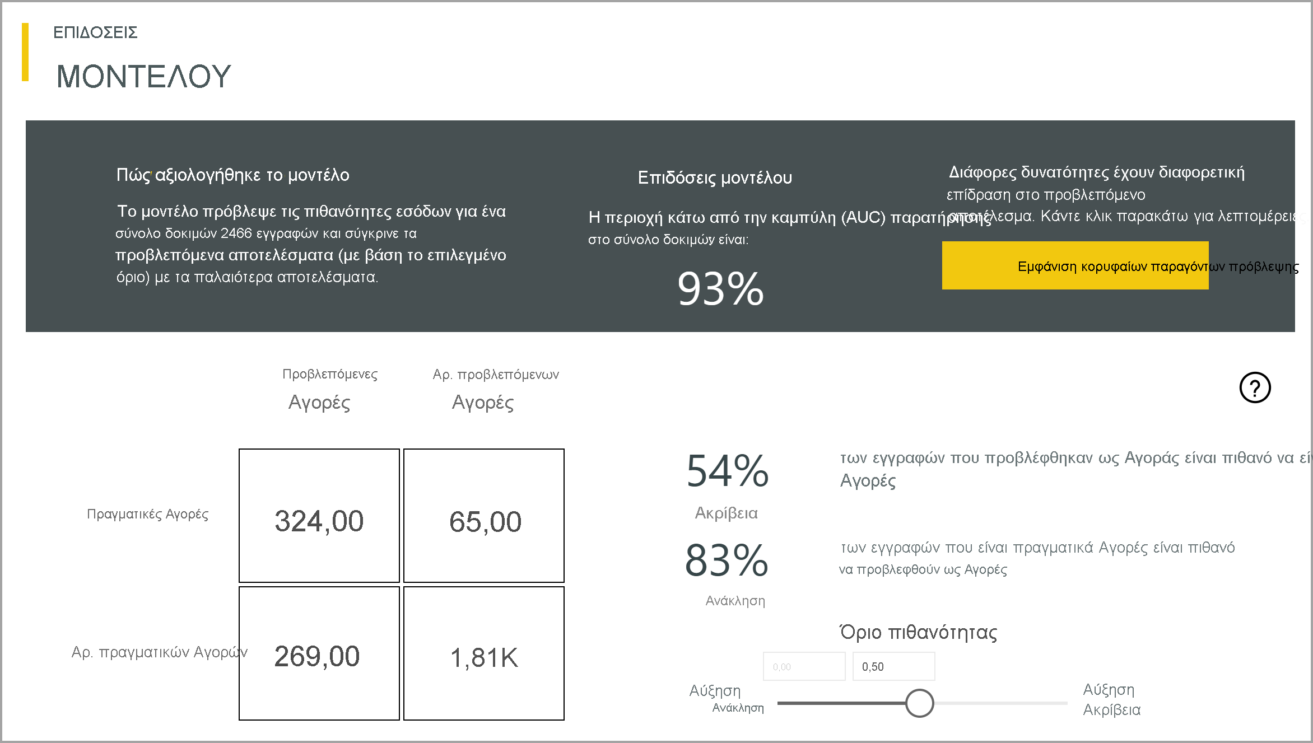Viewport: 1313px width, 743px height.
Task: Select the confusion matrix cell 269,00
Action: [319, 653]
